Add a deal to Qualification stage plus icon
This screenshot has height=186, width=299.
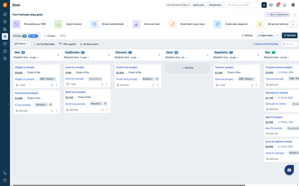click(x=108, y=55)
